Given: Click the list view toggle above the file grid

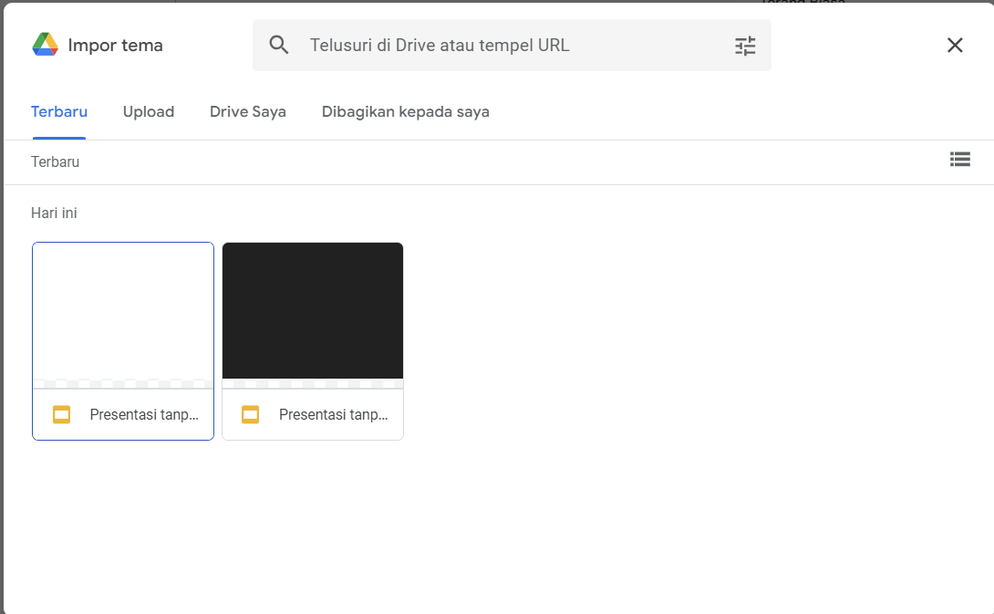Looking at the screenshot, I should (960, 159).
